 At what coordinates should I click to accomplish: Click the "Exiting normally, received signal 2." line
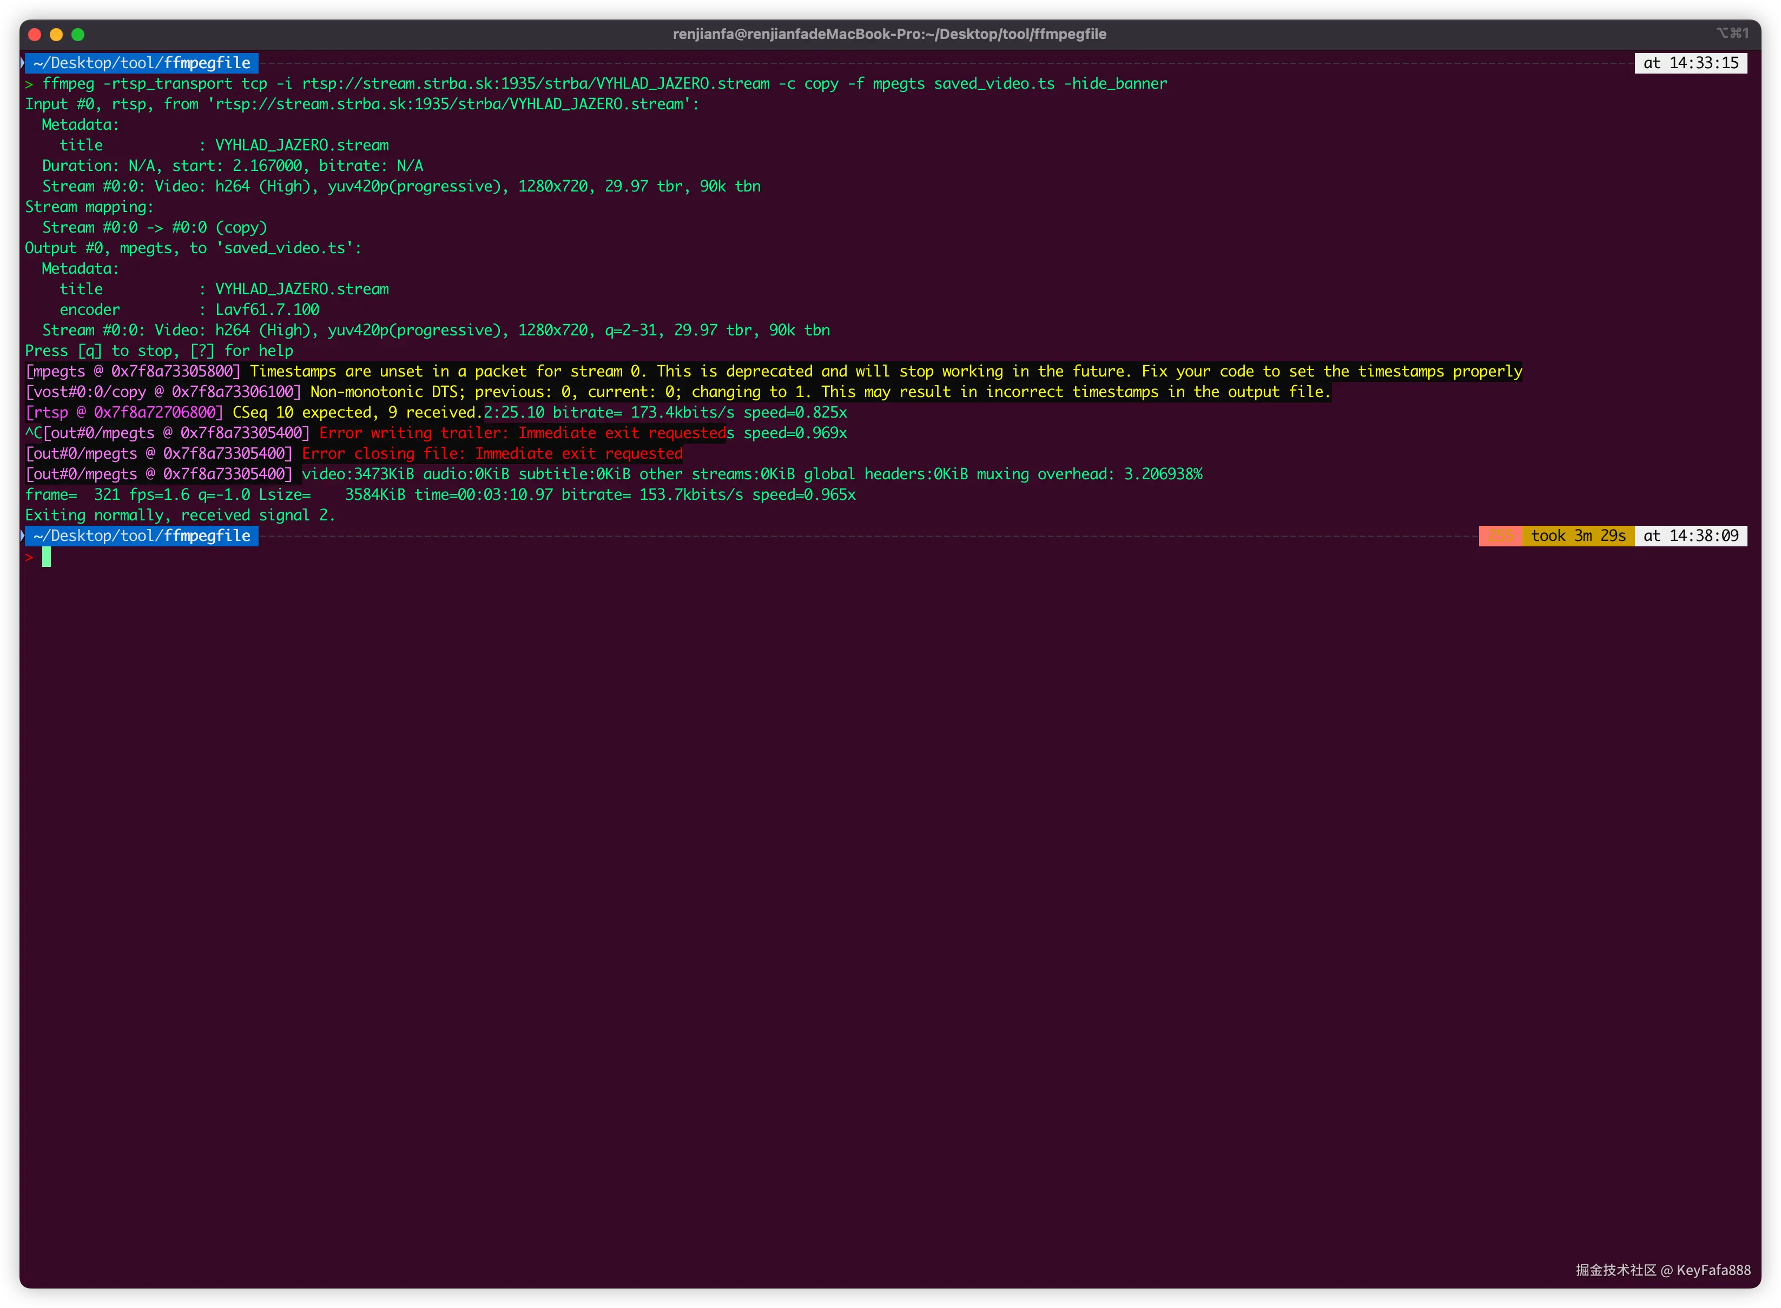pyautogui.click(x=180, y=516)
